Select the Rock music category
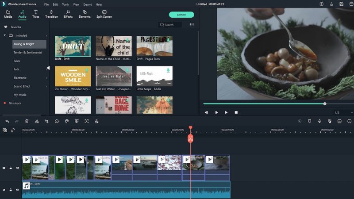The image size is (354, 199). pyautogui.click(x=17, y=61)
